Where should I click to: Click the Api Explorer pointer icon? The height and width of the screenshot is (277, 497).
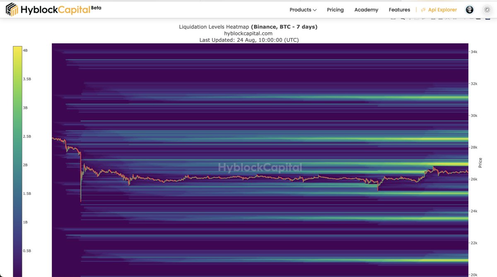423,9
